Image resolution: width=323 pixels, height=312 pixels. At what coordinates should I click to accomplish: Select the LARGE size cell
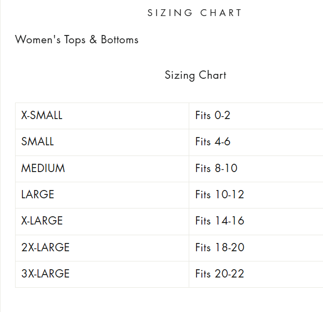pyautogui.click(x=37, y=195)
